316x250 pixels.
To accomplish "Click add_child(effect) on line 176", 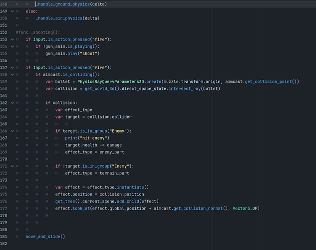I will 138,201.
